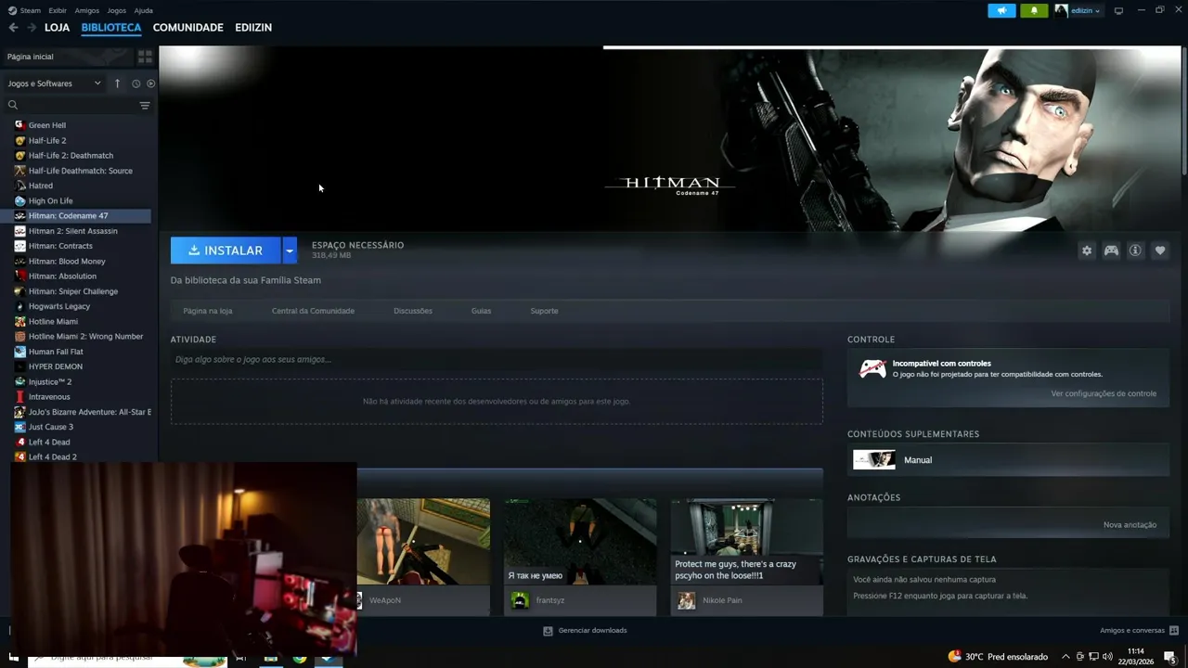Go forward with the navigation arrow
Viewport: 1188px width, 668px height.
pyautogui.click(x=32, y=28)
